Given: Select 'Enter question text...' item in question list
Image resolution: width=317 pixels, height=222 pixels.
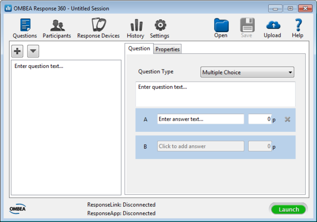Looking at the screenshot, I should (x=39, y=66).
